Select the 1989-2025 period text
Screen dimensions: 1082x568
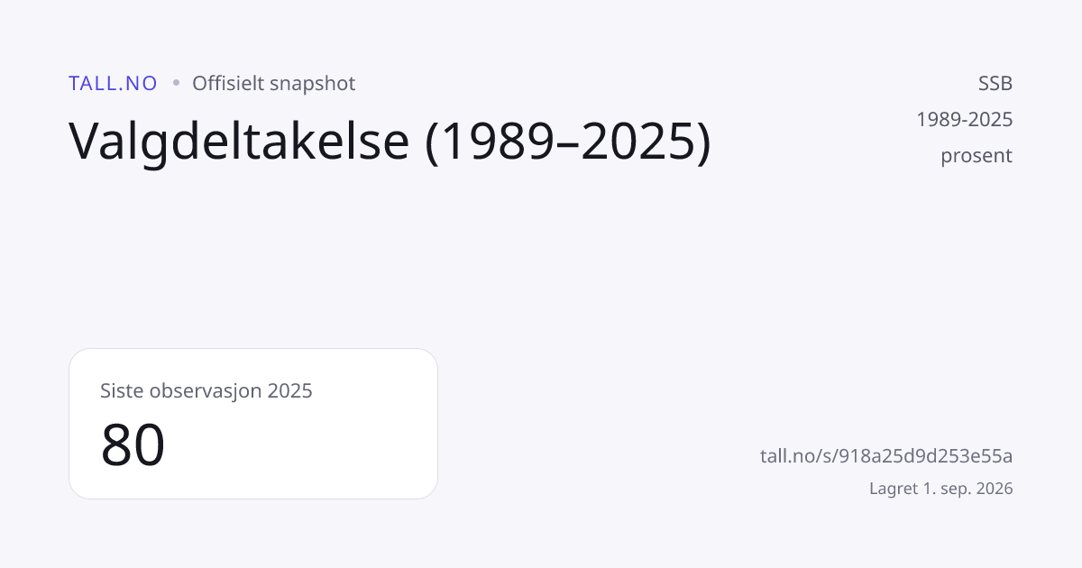pos(965,119)
